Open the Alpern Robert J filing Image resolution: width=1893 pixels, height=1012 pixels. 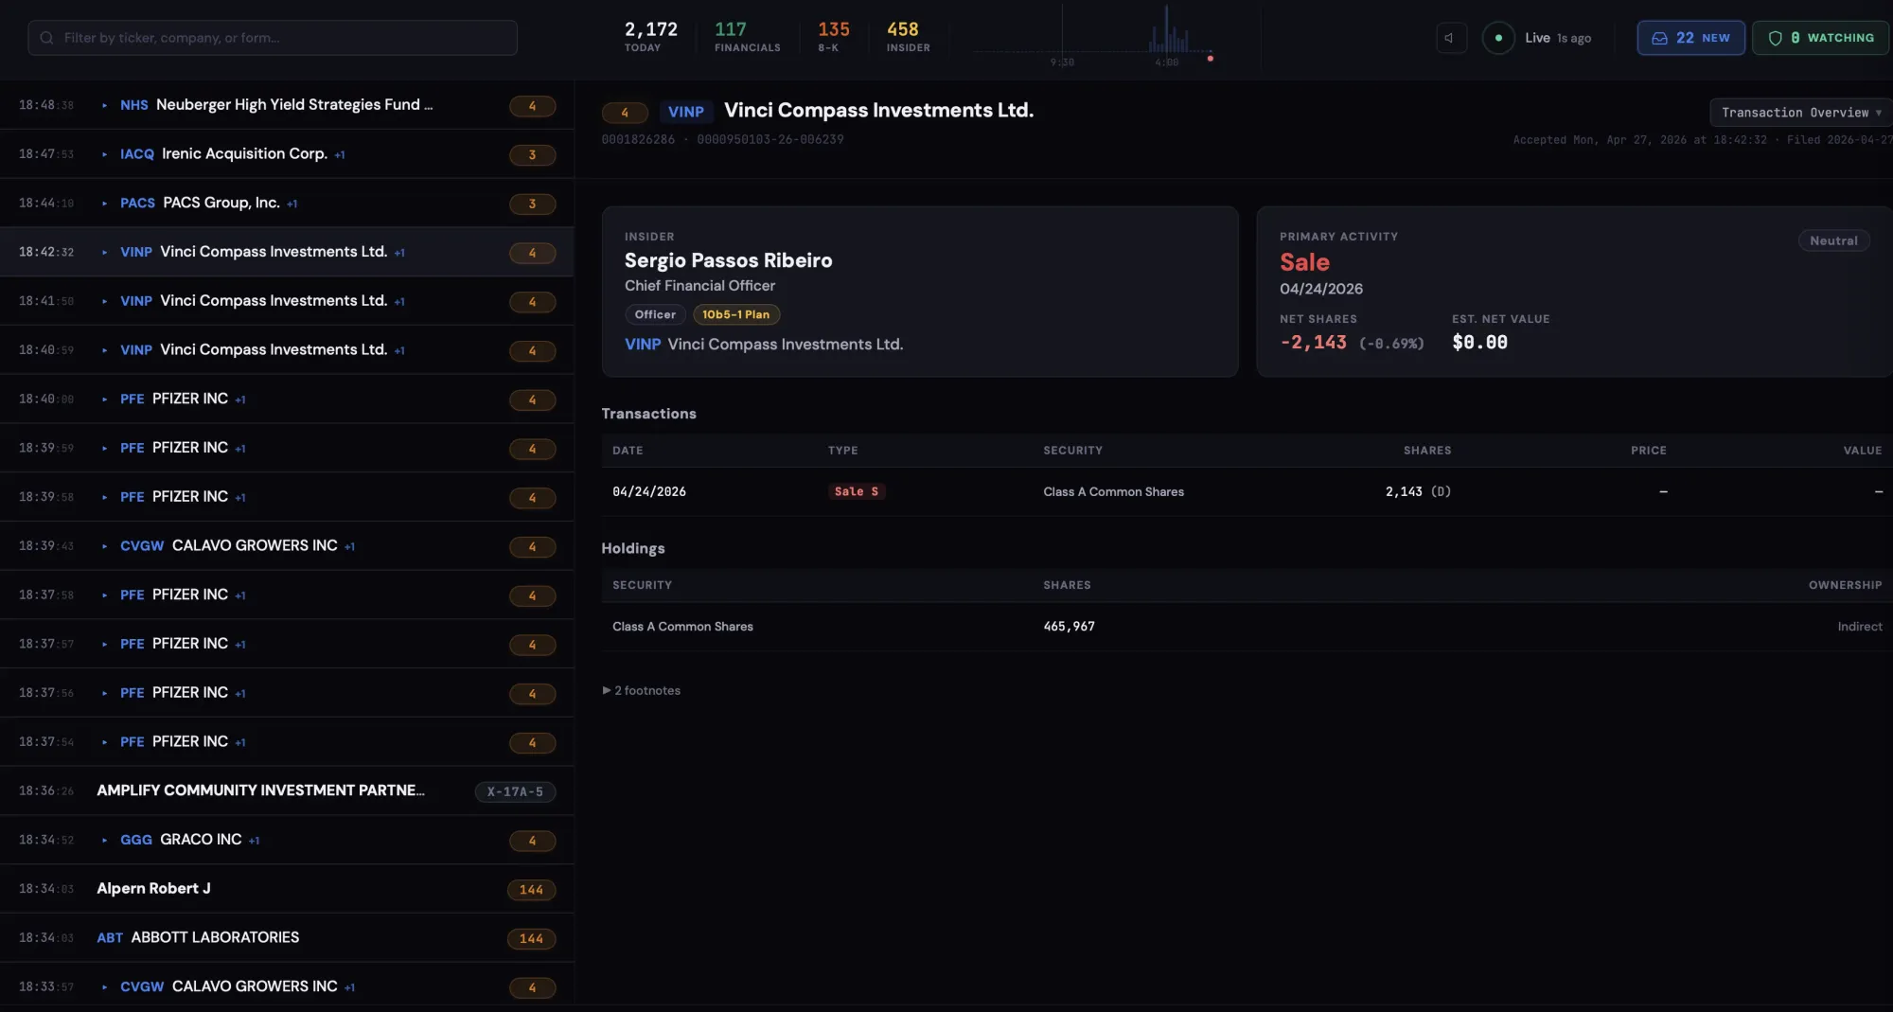click(287, 889)
